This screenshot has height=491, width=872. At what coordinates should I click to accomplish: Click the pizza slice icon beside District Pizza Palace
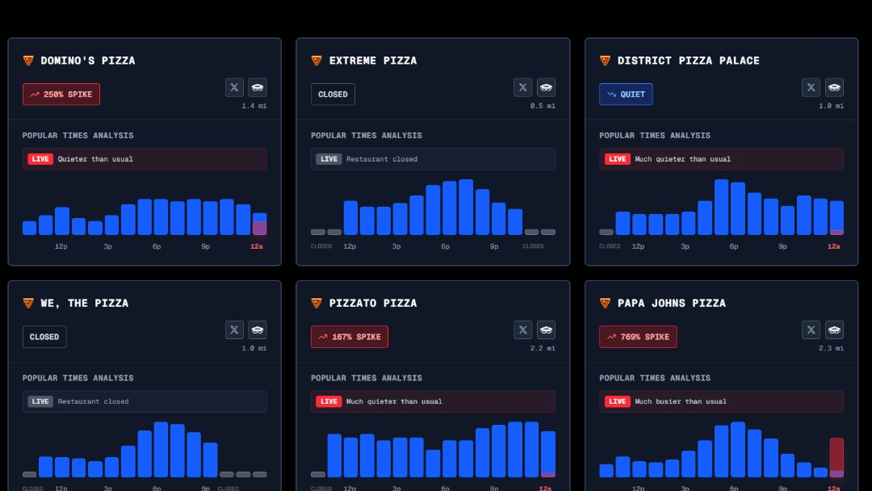coord(605,61)
